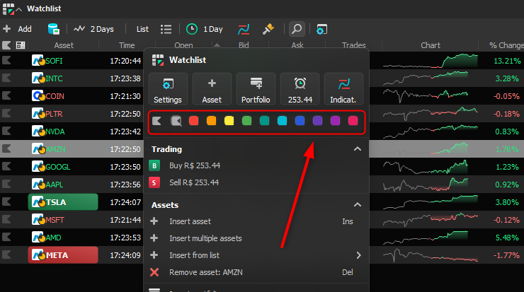The height and width of the screenshot is (292, 524).
Task: Open the database icon in toolbar
Action: 54,29
